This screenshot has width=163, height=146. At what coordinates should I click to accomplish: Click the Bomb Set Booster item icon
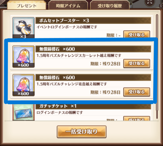(24, 28)
